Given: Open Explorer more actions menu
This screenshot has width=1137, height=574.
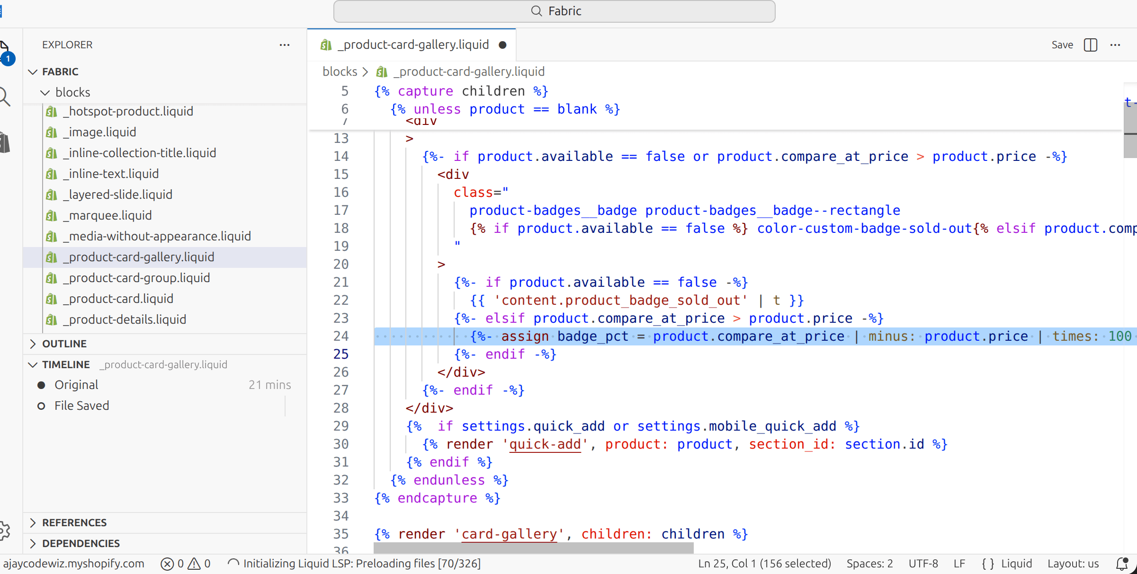Looking at the screenshot, I should click(x=284, y=45).
